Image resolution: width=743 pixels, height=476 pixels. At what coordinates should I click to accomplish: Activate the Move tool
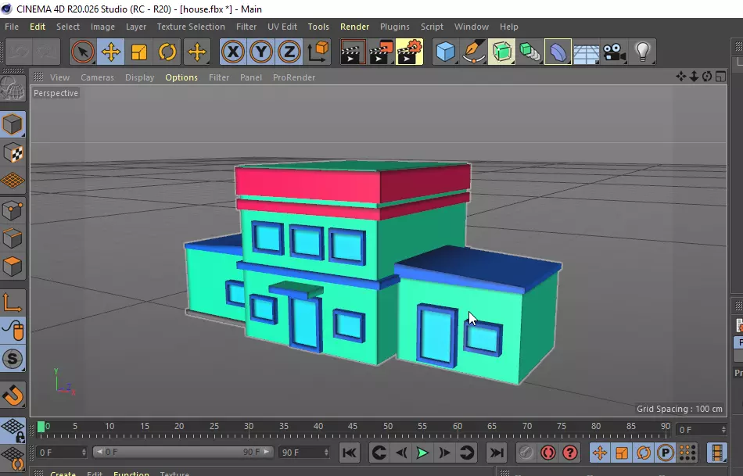pos(111,52)
